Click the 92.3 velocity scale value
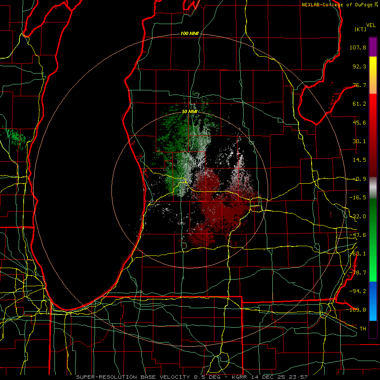 (x=359, y=66)
